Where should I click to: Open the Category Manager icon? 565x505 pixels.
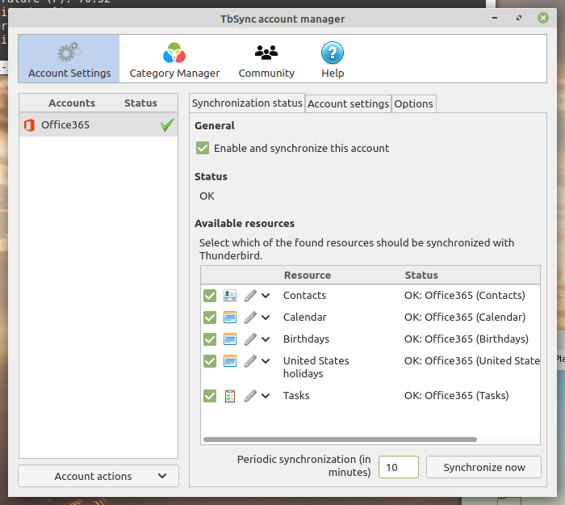click(x=174, y=54)
